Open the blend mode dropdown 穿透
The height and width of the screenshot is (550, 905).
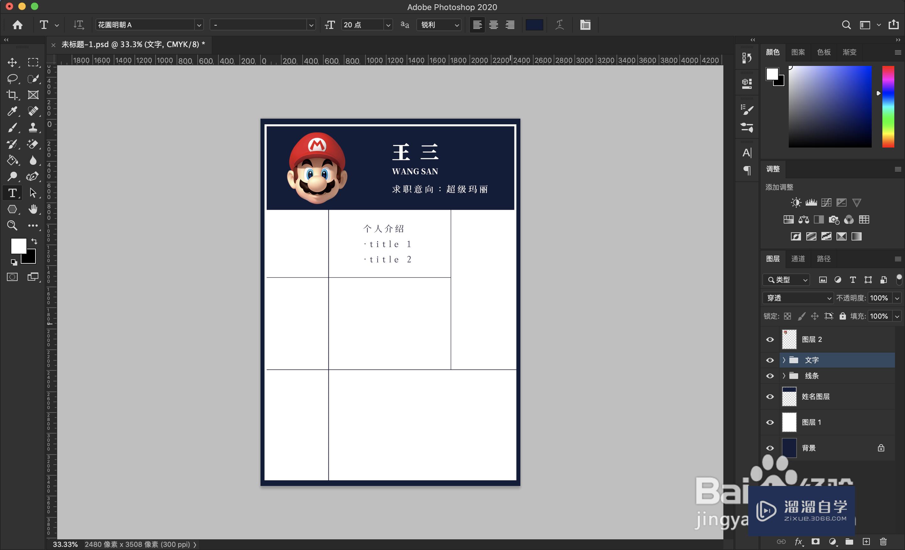[x=798, y=298]
